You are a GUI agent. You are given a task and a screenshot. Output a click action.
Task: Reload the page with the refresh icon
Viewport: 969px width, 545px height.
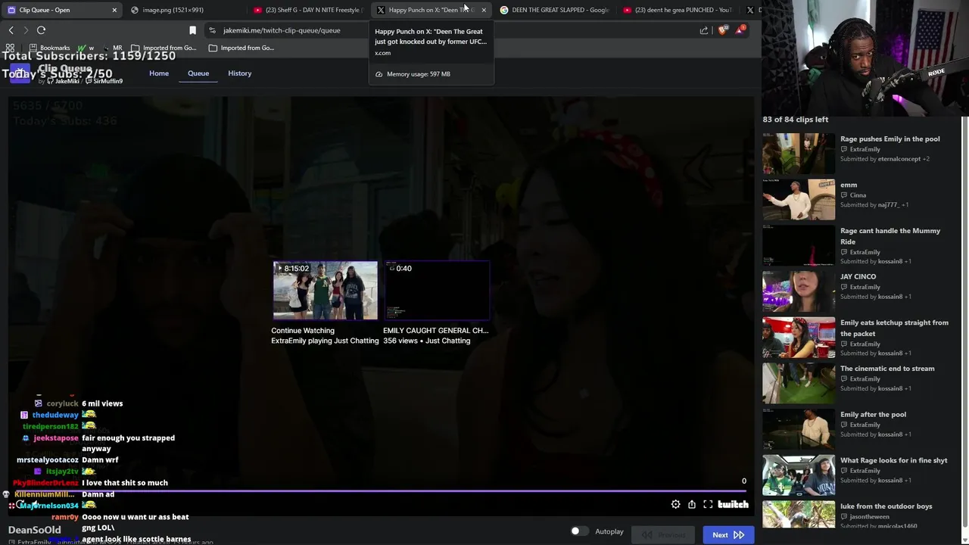41,30
